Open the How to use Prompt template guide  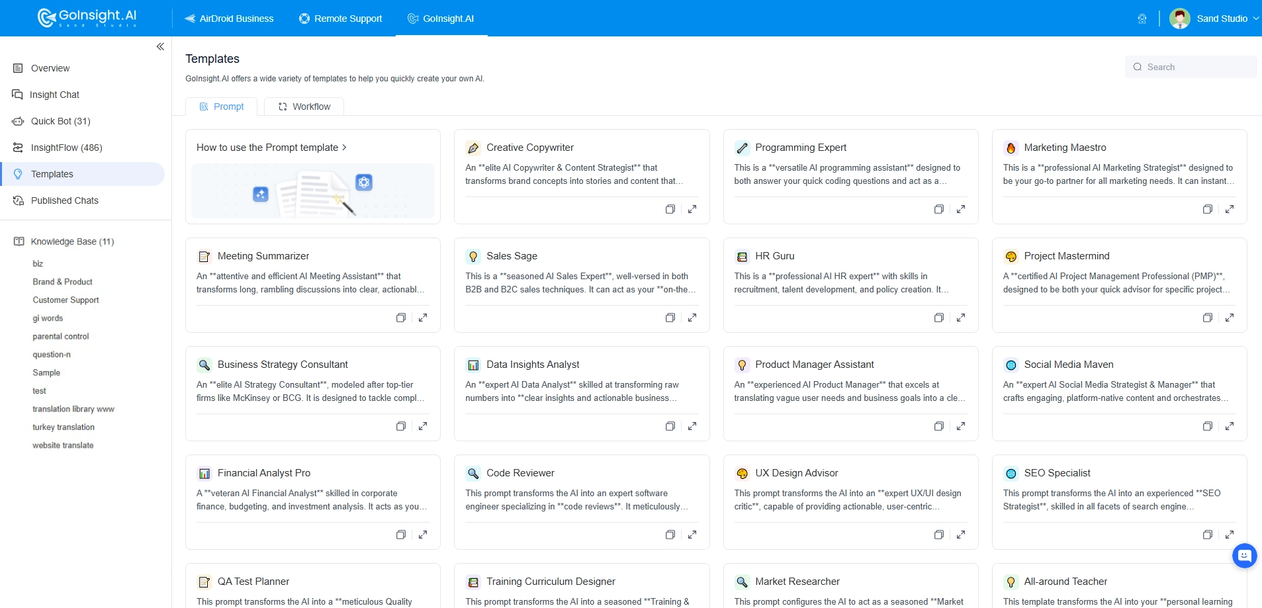pyautogui.click(x=271, y=148)
